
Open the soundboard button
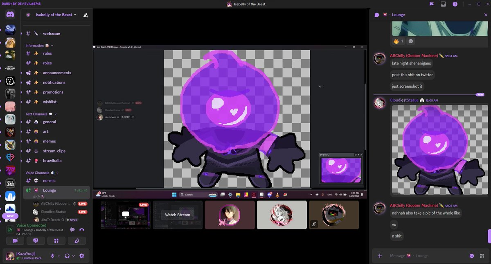pyautogui.click(x=77, y=241)
